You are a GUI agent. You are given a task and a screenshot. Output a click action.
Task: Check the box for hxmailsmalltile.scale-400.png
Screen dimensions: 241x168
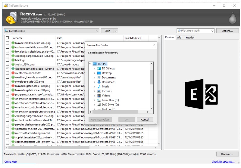pos(7,43)
